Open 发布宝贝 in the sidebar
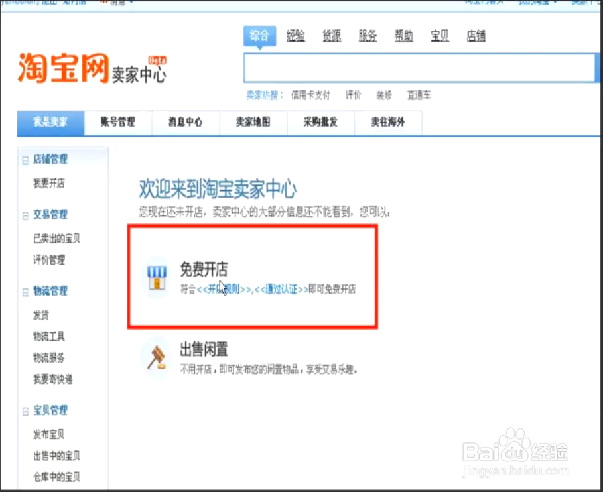 [48, 434]
